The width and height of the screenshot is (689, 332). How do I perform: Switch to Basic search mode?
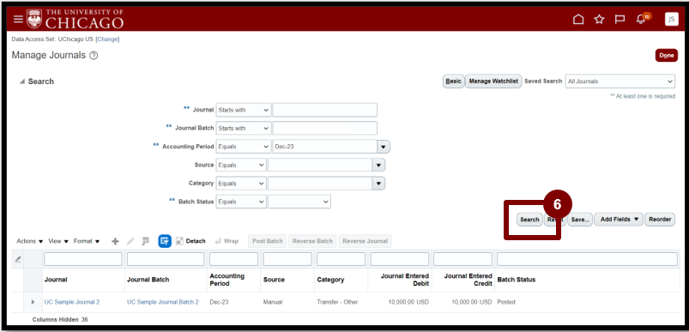(454, 81)
